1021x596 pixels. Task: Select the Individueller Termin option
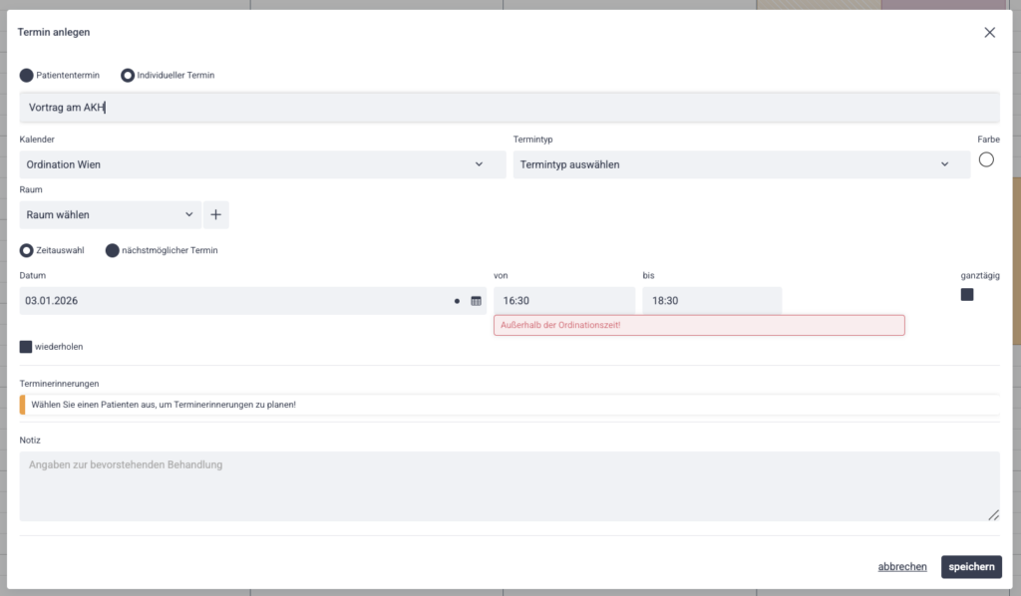pyautogui.click(x=128, y=75)
